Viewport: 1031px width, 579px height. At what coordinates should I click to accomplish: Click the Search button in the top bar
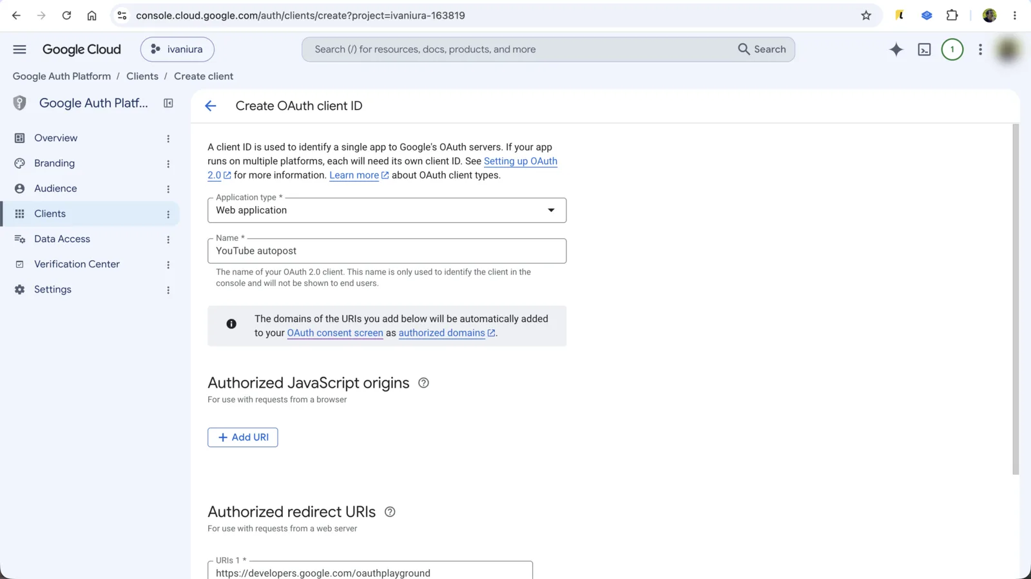[762, 50]
